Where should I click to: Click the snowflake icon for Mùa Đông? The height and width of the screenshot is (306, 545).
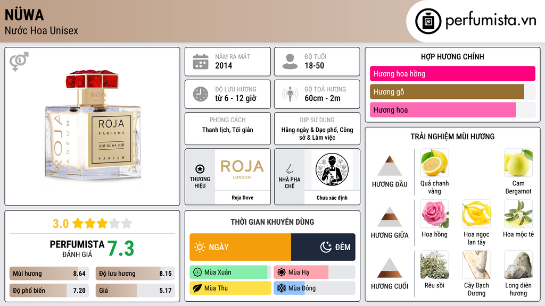pyautogui.click(x=282, y=288)
